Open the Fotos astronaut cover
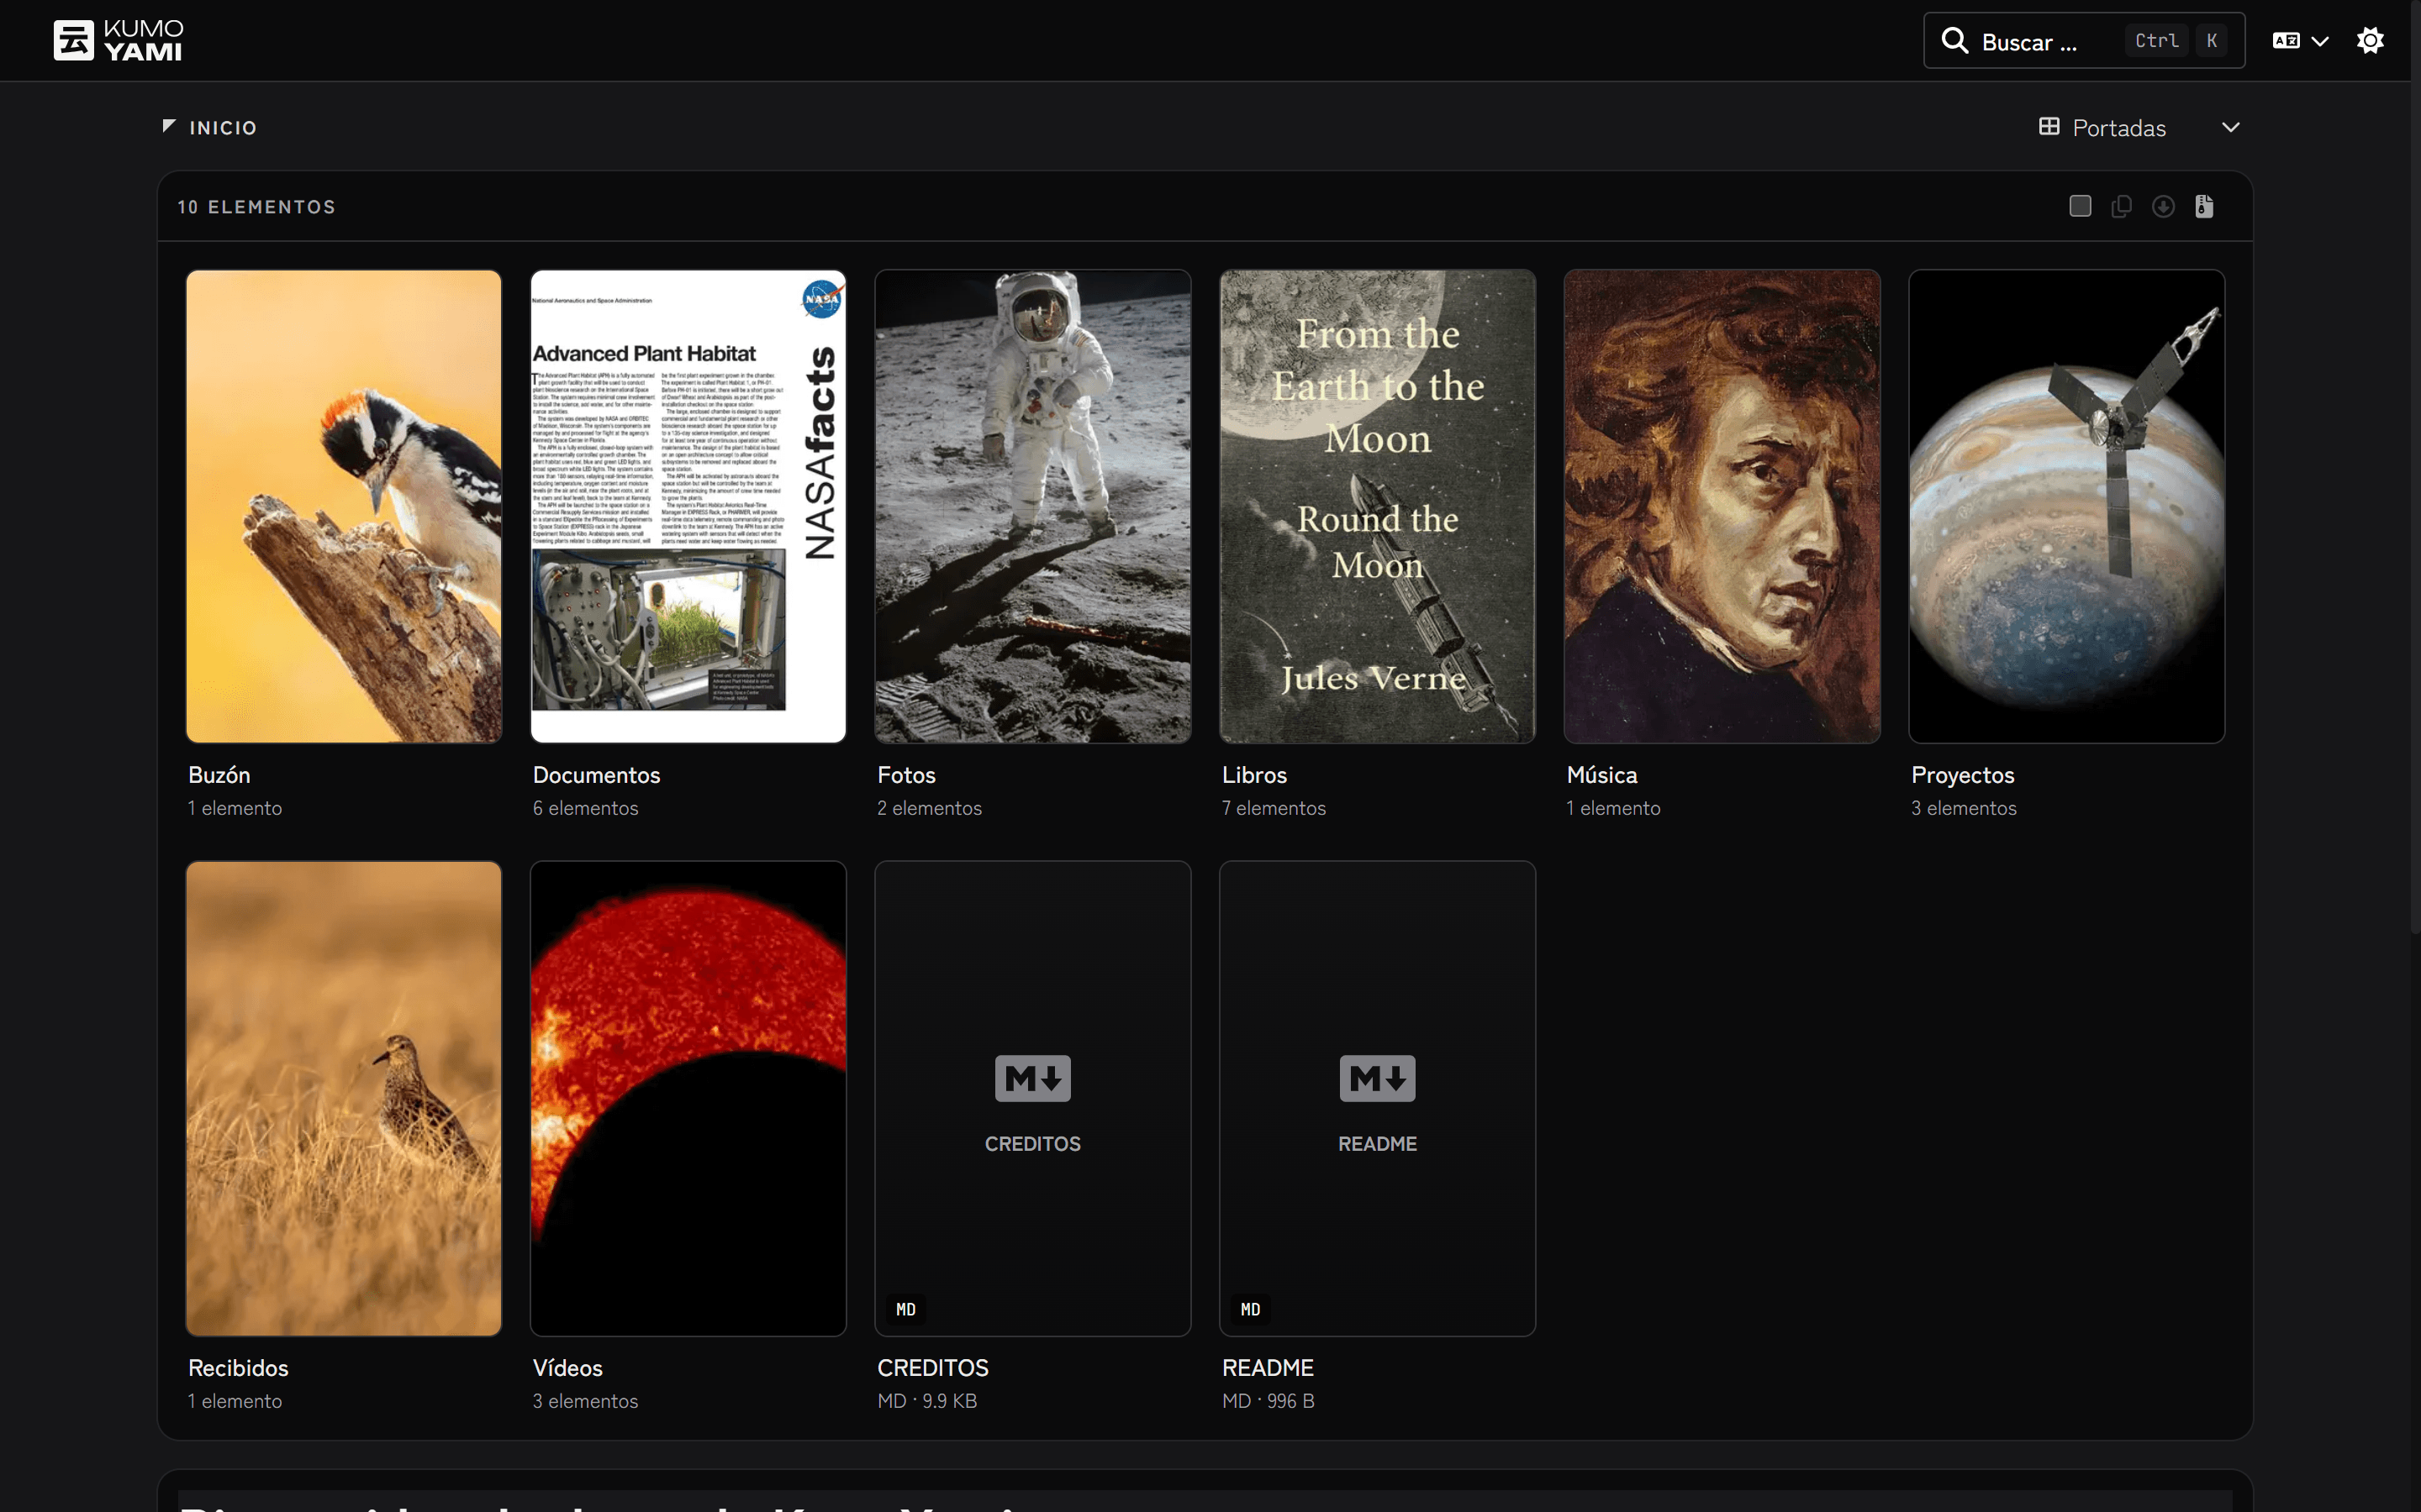Viewport: 2421px width, 1512px height. click(1032, 506)
